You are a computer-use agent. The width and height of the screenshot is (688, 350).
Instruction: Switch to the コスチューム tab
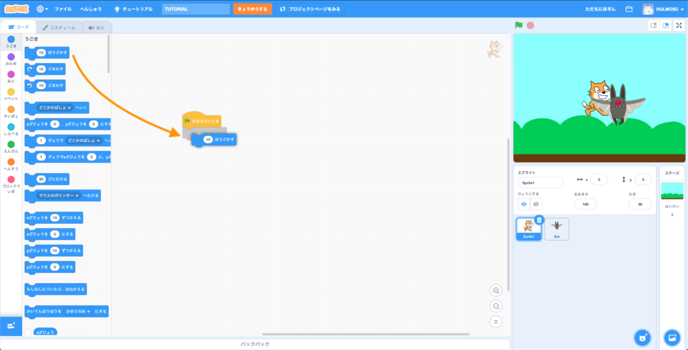(58, 27)
